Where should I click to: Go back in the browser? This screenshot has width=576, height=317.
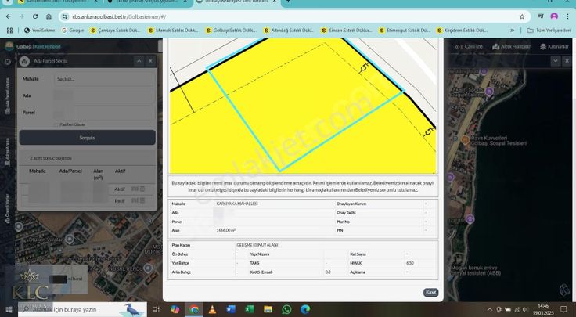click(9, 16)
